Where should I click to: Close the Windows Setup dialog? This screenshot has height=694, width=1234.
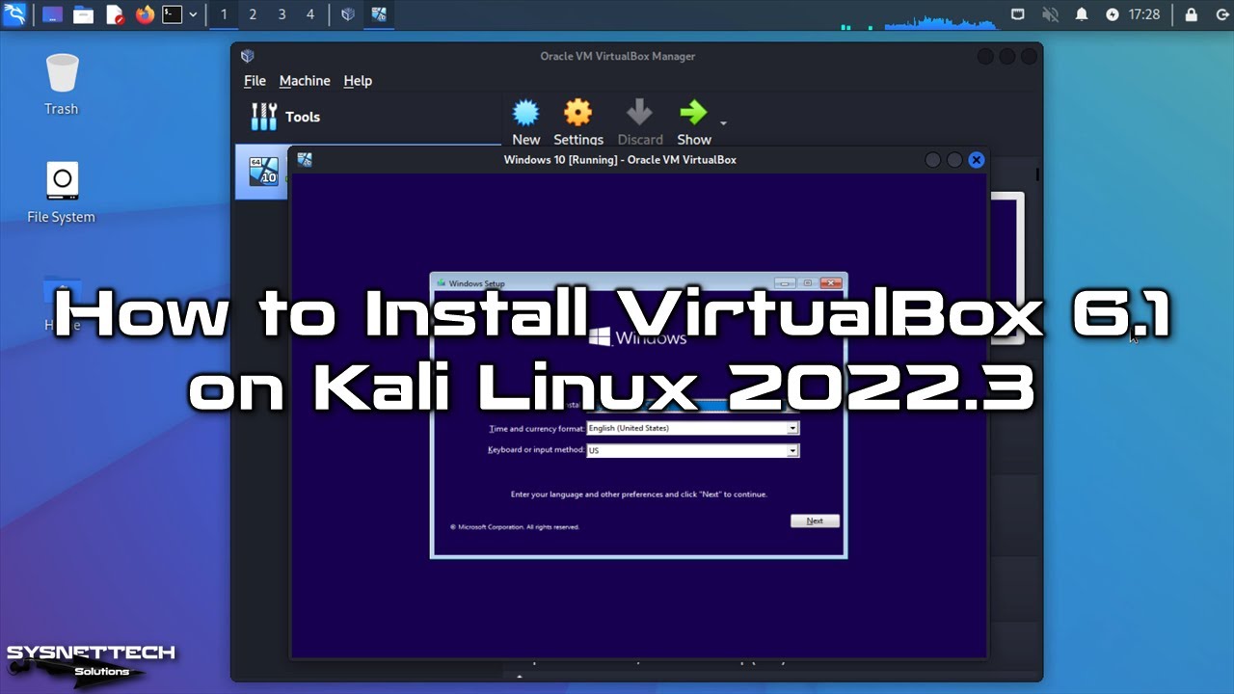point(831,283)
